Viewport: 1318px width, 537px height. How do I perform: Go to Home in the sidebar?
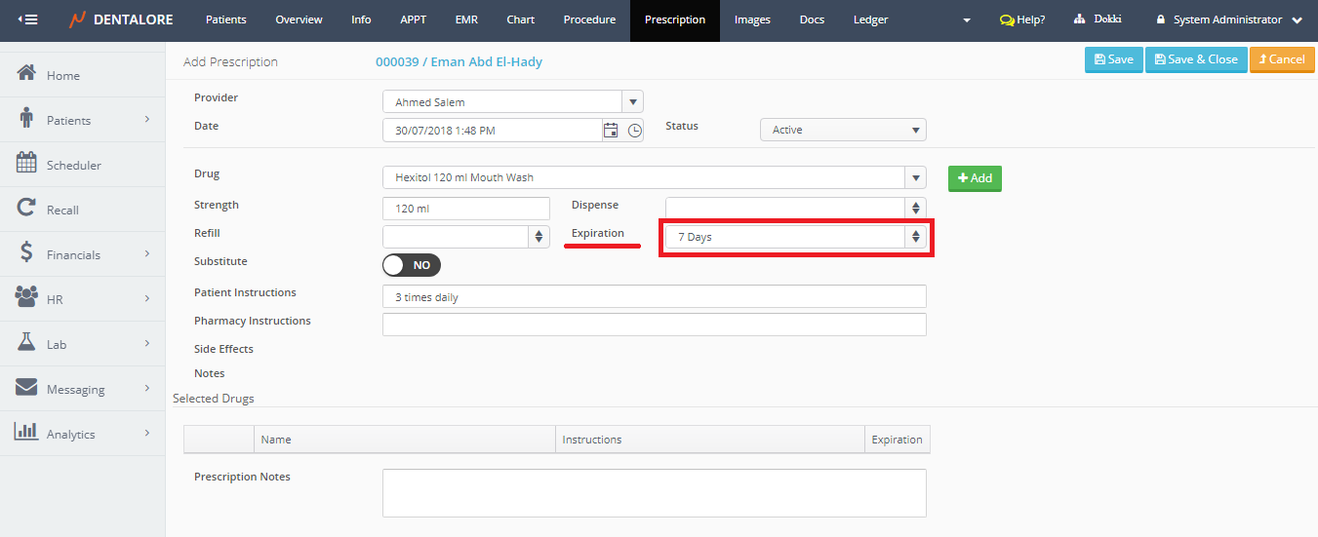coord(63,75)
